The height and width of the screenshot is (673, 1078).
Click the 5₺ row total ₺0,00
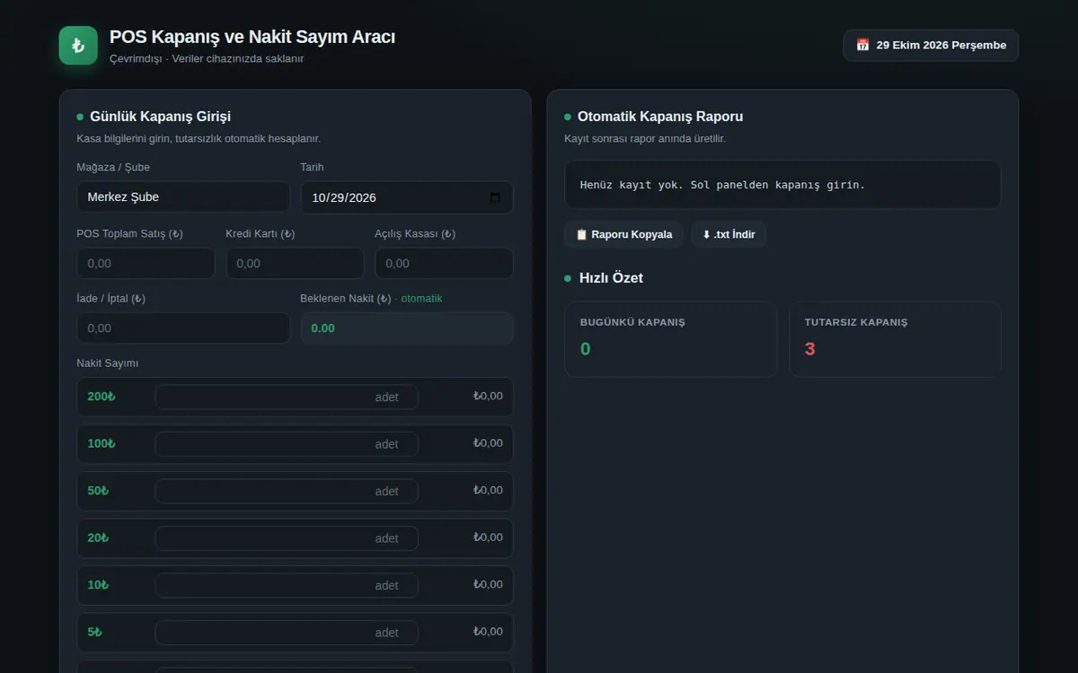tap(488, 632)
